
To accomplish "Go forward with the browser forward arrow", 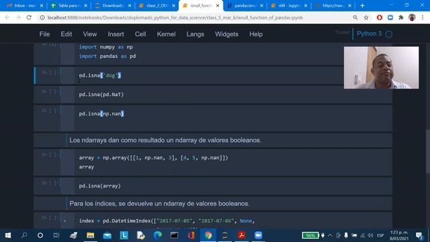I will tap(18, 17).
